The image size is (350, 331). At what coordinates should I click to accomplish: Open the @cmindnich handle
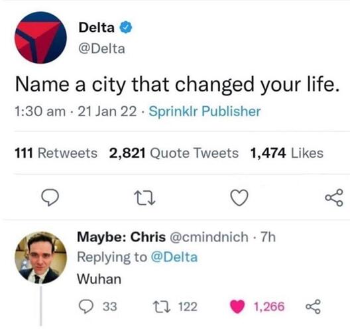click(x=209, y=237)
